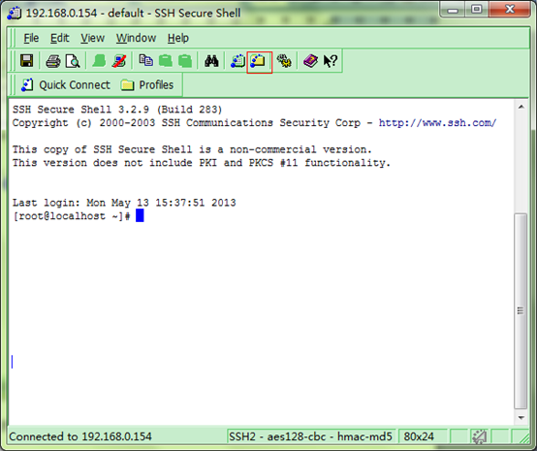Open the http://www.ssh.com/ link

tap(437, 122)
